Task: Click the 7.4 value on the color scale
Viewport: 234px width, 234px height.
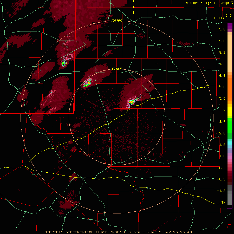Action: [x=222, y=64]
